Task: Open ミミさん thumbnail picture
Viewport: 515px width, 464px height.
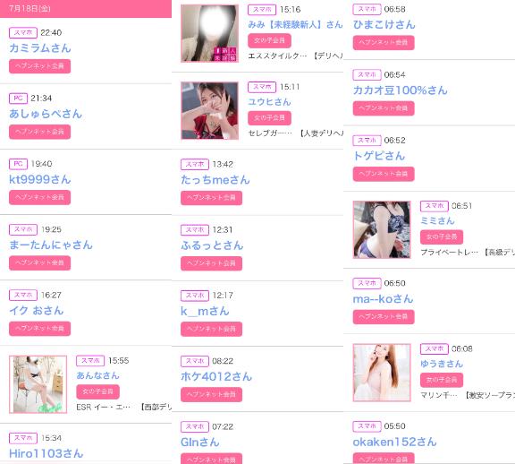Action: pos(382,229)
